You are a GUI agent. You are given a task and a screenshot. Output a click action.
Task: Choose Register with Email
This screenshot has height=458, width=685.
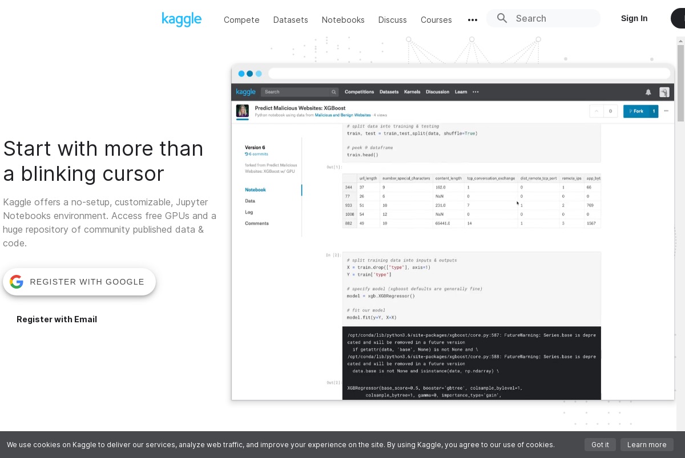(57, 319)
